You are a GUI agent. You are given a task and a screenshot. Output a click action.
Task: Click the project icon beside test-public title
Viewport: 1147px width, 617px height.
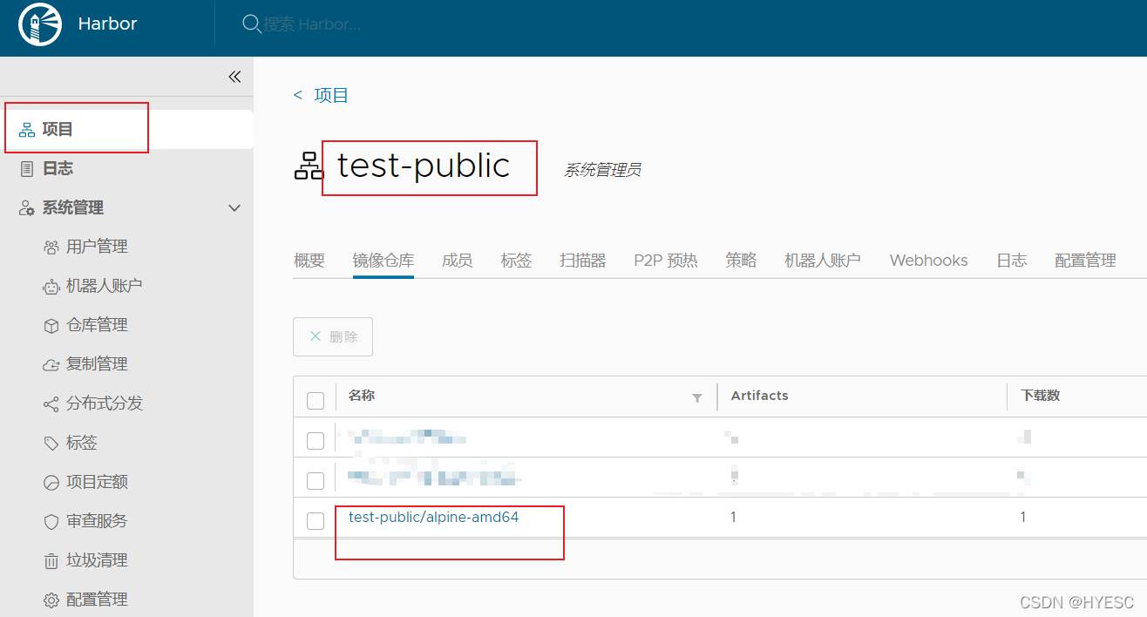point(308,166)
